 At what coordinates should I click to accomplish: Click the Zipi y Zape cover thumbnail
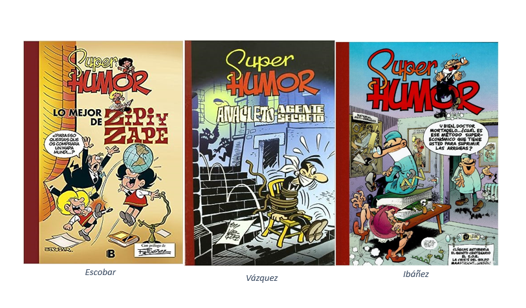pos(104,152)
